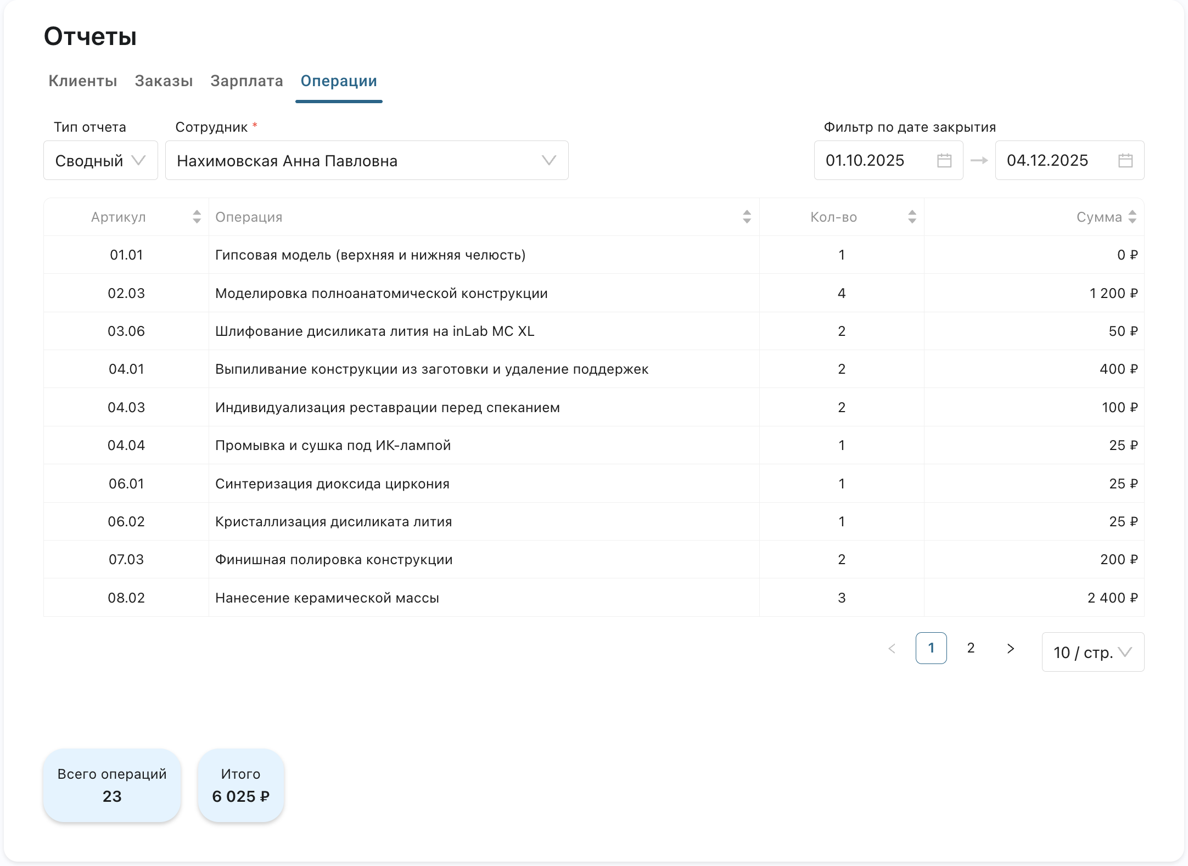The image size is (1188, 866).
Task: Click the end date field 04.12.2025
Action: click(x=1047, y=160)
